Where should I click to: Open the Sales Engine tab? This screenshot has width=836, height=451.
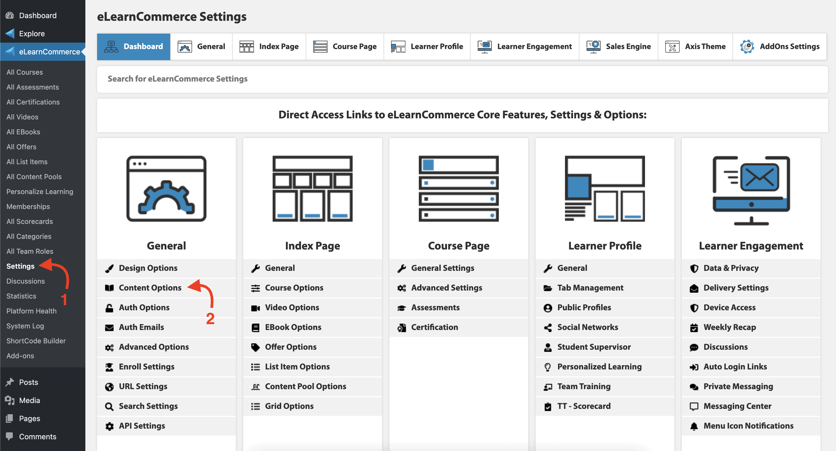coord(618,47)
